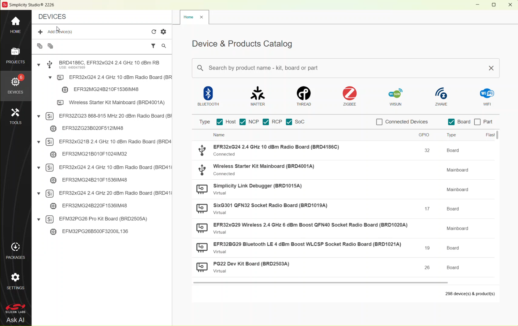Open the Devices sidebar section
This screenshot has width=518, height=326.
(15, 86)
